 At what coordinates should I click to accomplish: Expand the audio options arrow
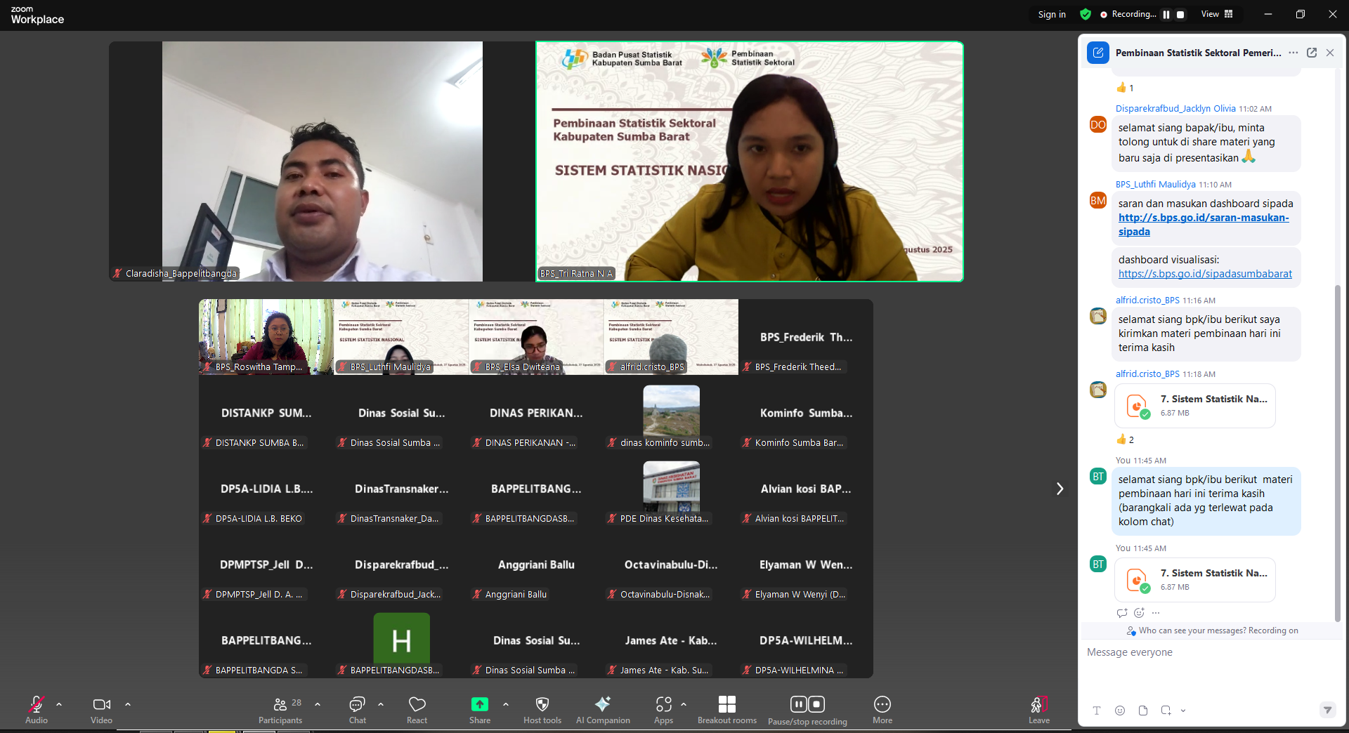click(59, 704)
